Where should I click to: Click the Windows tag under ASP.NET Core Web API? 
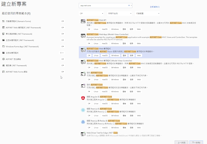(x=115, y=29)
